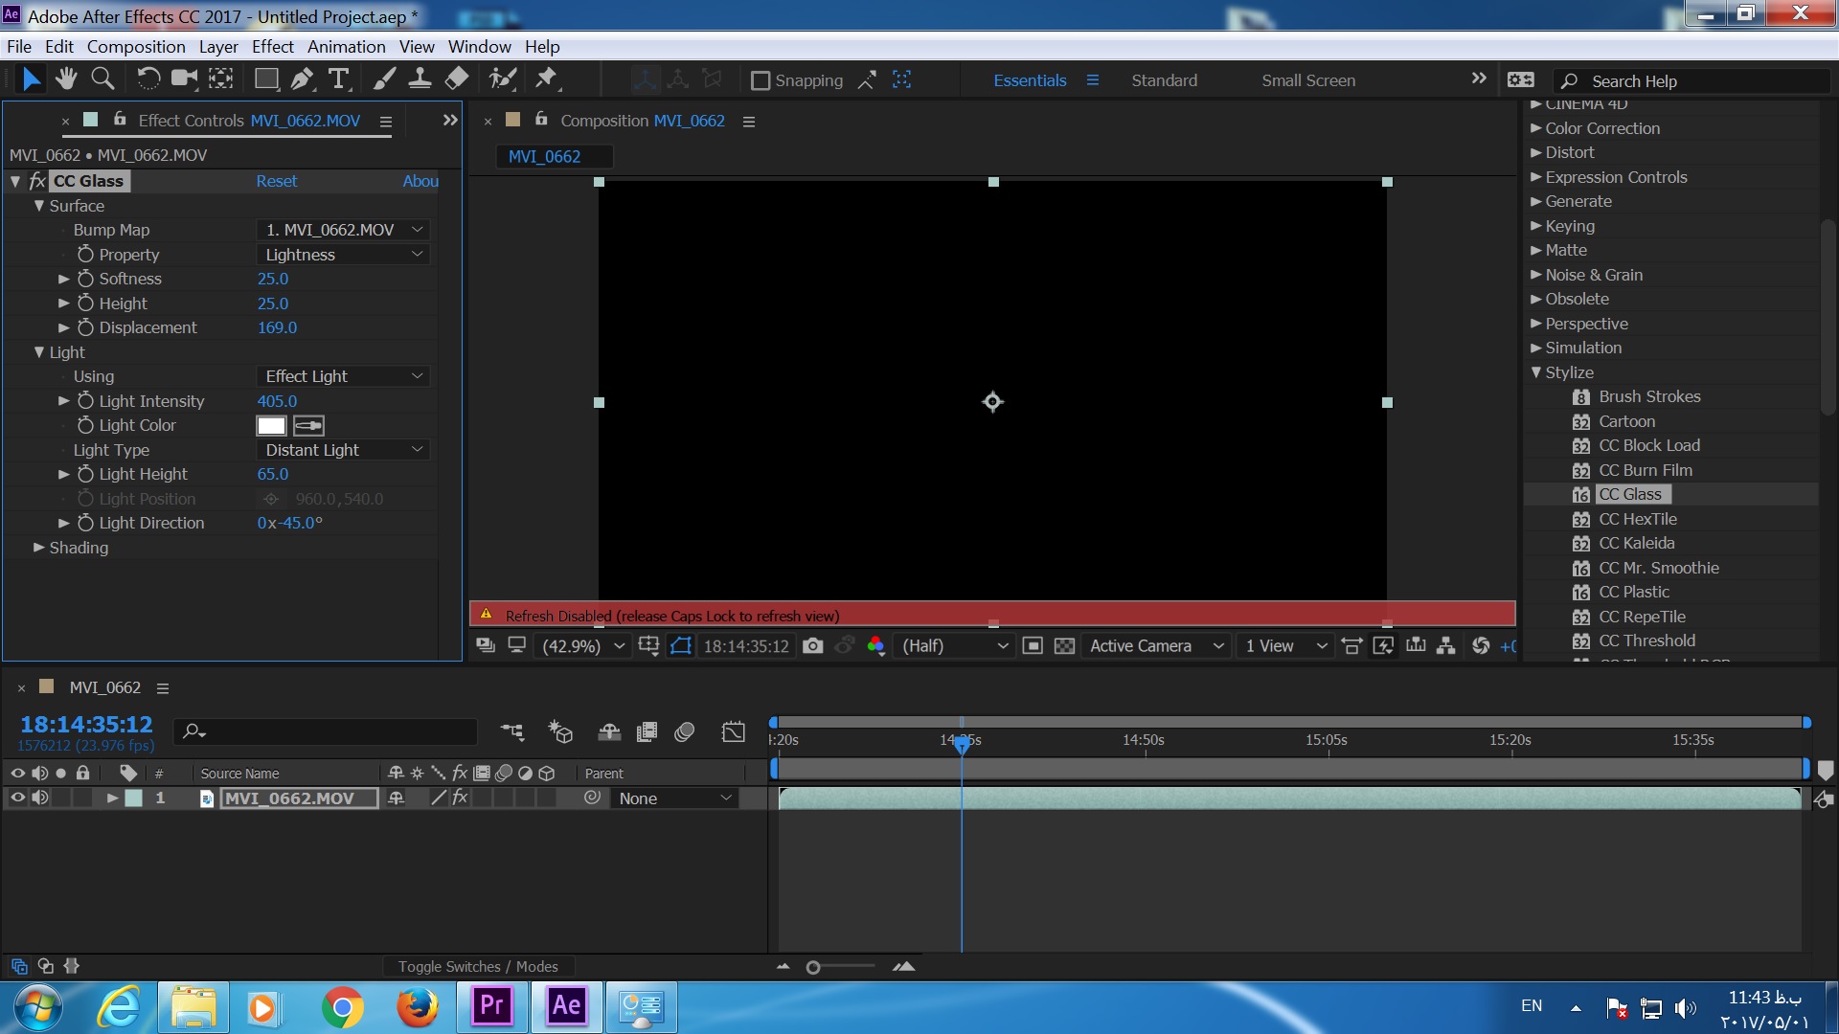Screen dimensions: 1839x1034
Task: Open Composition Mini-Flowchart in timeline
Action: 512,732
